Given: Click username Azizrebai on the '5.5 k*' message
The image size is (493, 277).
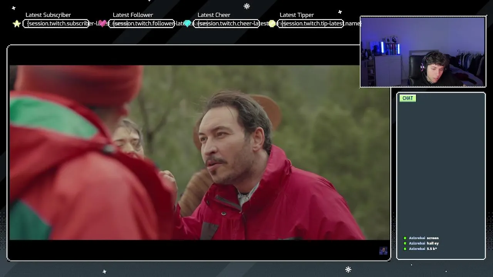Looking at the screenshot, I should 417,249.
